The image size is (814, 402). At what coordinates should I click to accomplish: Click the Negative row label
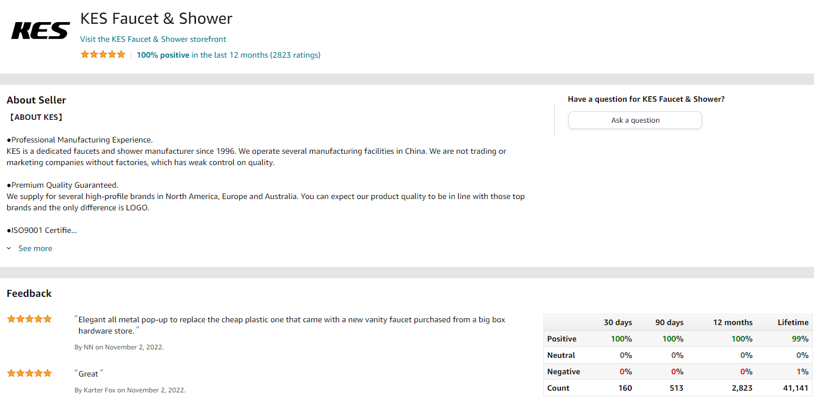563,371
